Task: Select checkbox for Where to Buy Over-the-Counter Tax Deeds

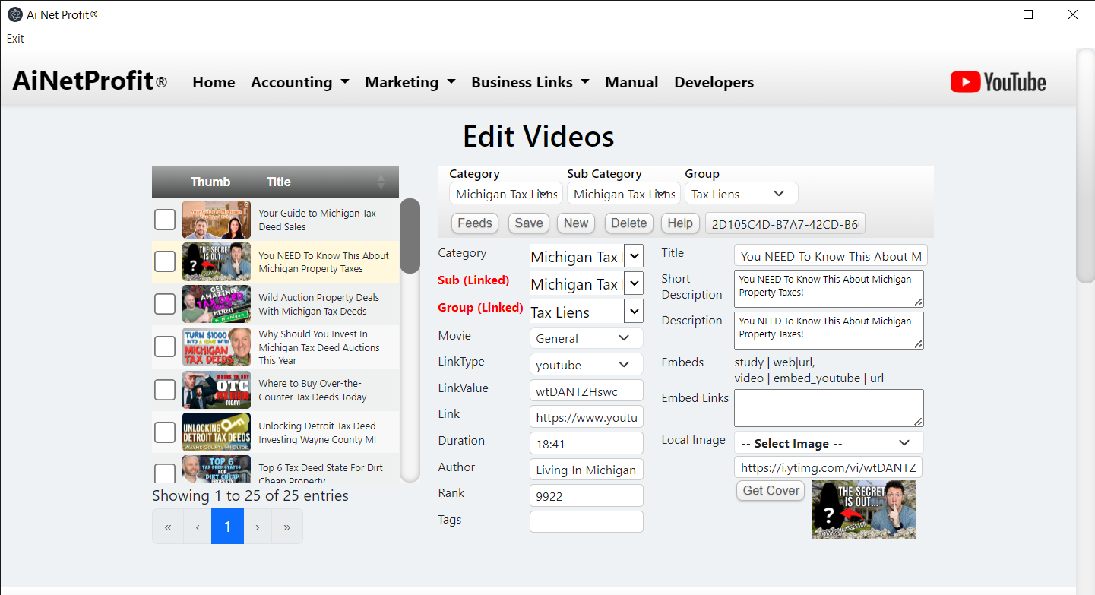Action: [x=165, y=390]
